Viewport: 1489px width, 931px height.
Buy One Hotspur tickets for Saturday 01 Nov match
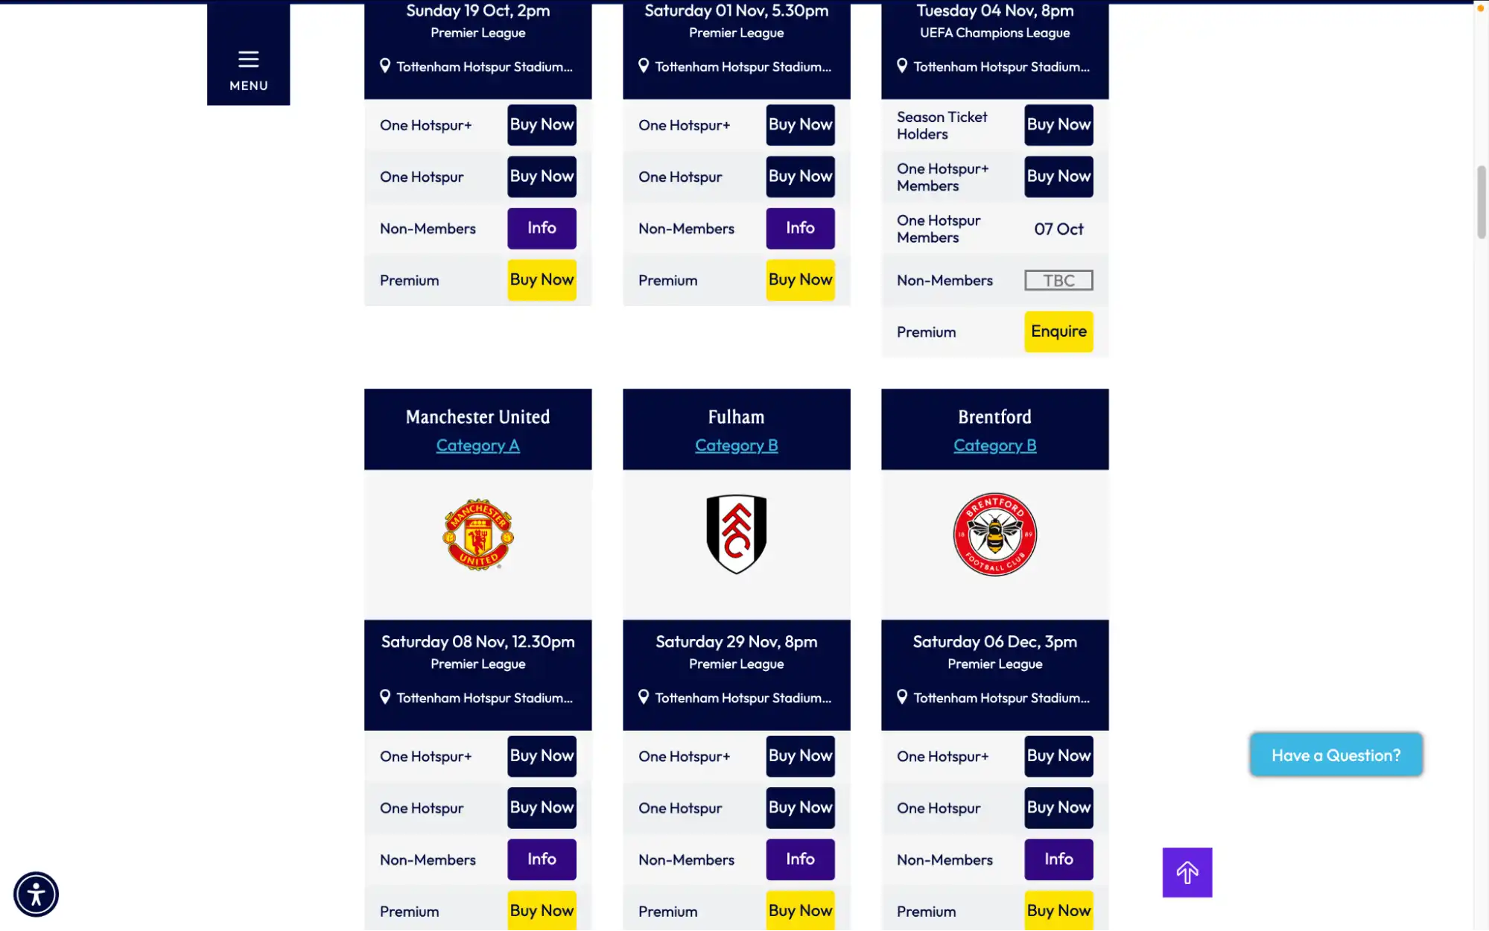pyautogui.click(x=800, y=177)
